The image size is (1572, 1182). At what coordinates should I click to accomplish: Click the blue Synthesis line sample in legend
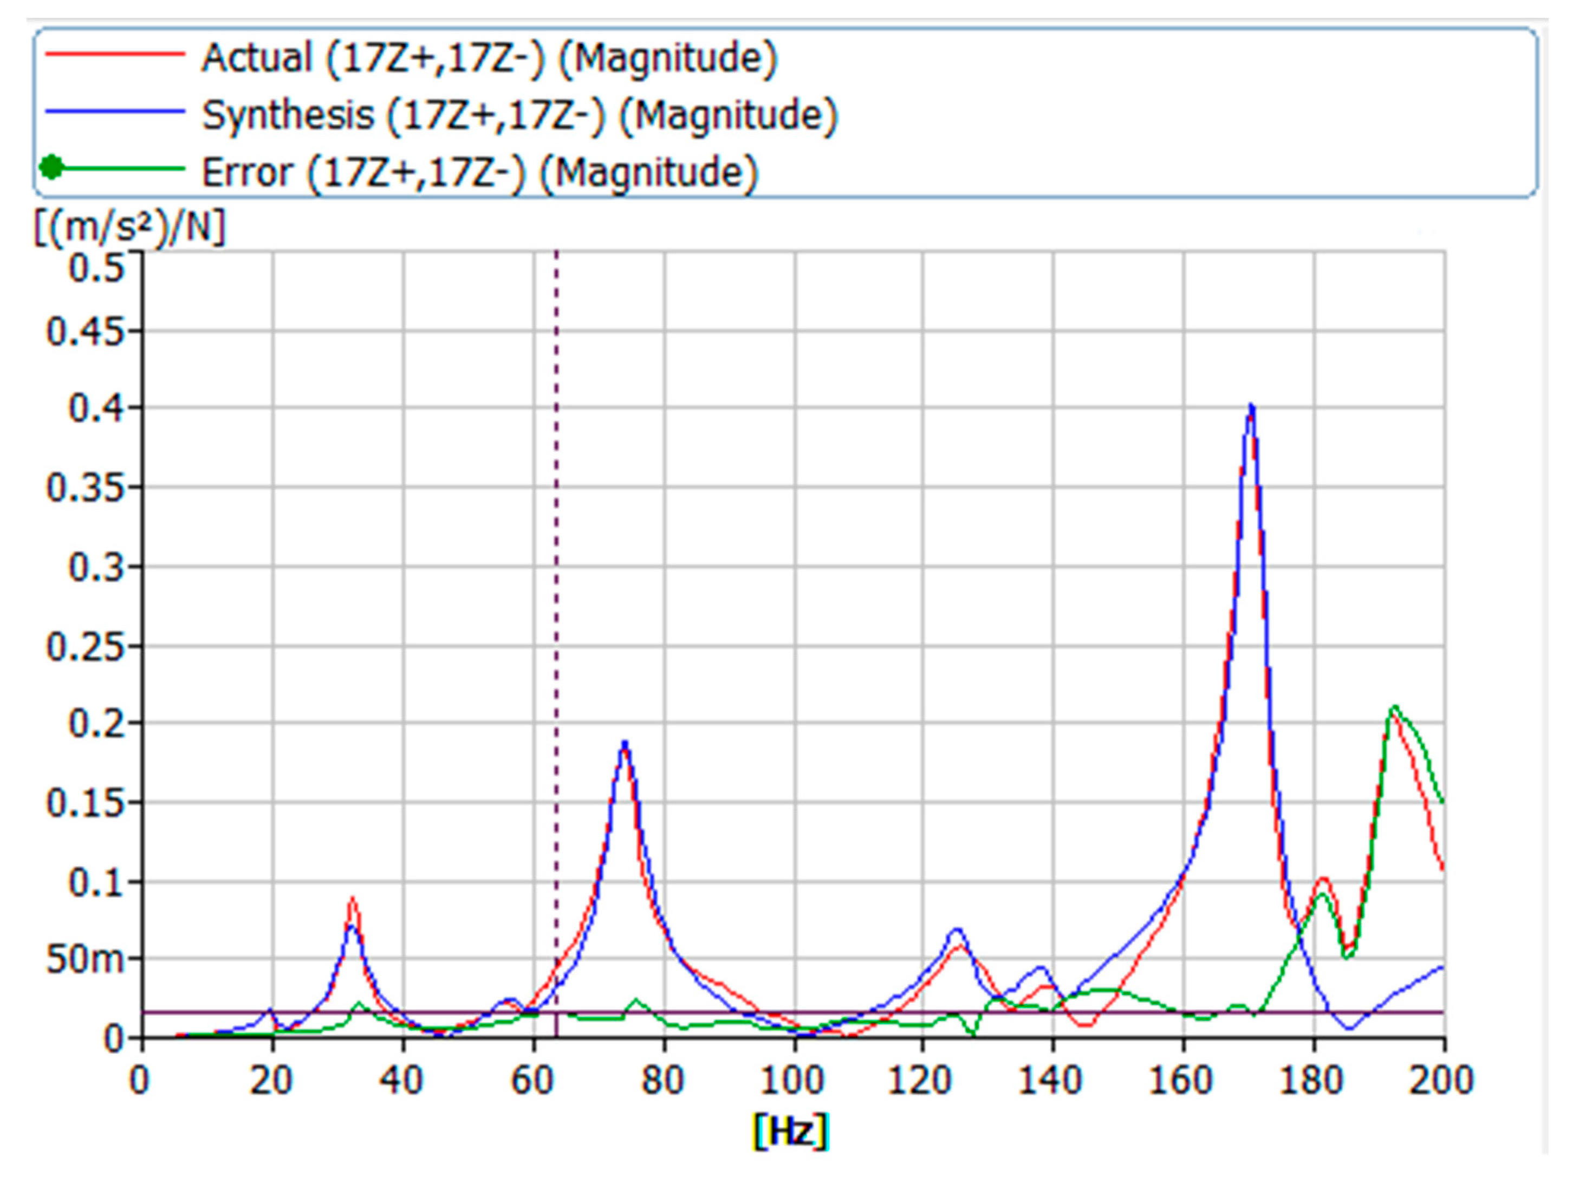[115, 111]
